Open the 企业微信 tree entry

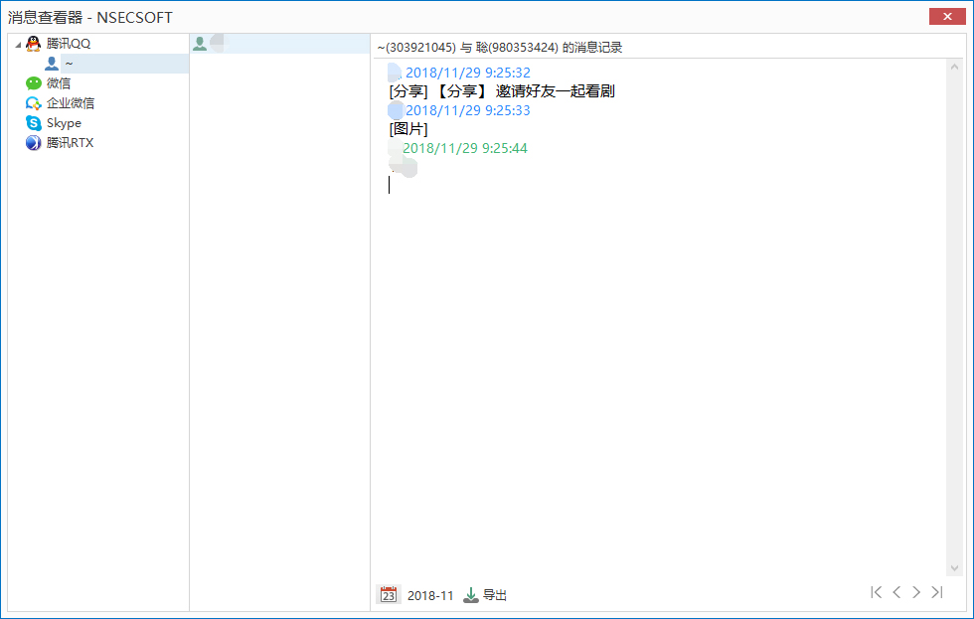pyautogui.click(x=71, y=103)
